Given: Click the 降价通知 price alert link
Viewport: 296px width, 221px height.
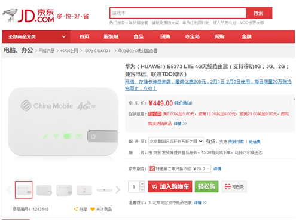Looking at the screenshot, I should (x=183, y=103).
